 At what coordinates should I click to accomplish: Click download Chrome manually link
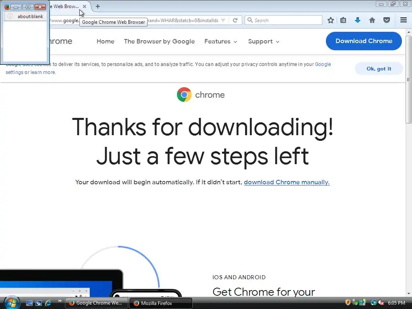(x=286, y=182)
